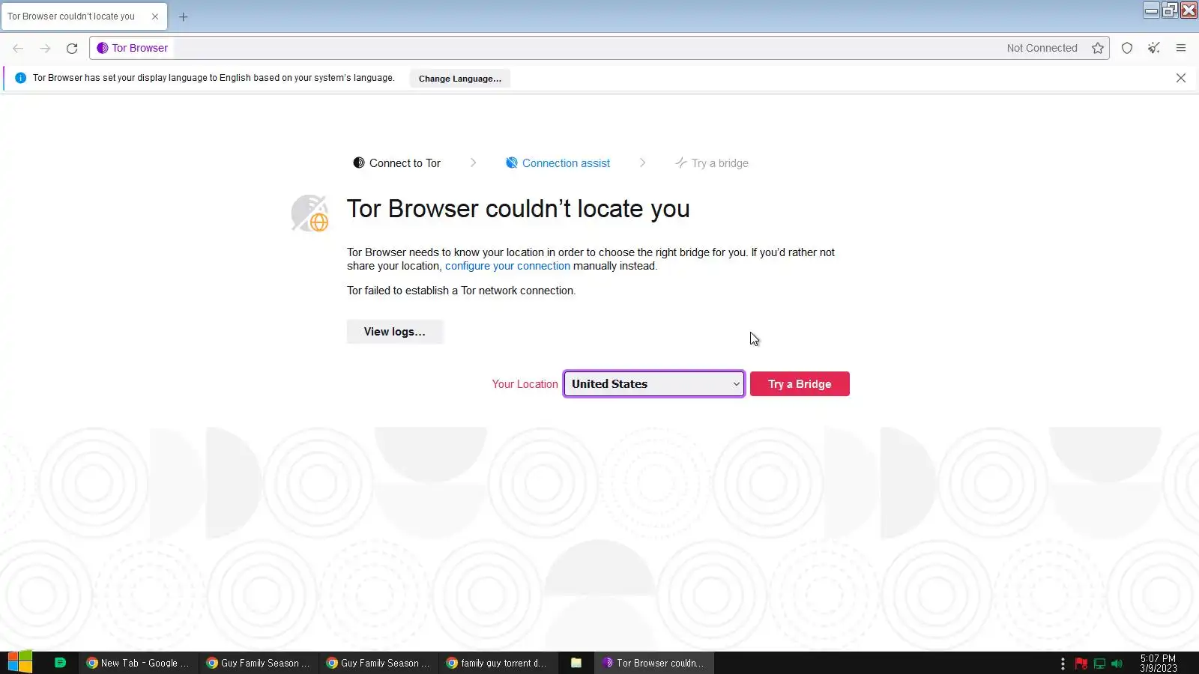Go back to the previous page
The height and width of the screenshot is (674, 1199).
click(18, 48)
